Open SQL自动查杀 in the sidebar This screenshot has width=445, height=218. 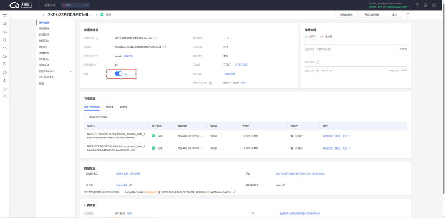[x=47, y=77]
